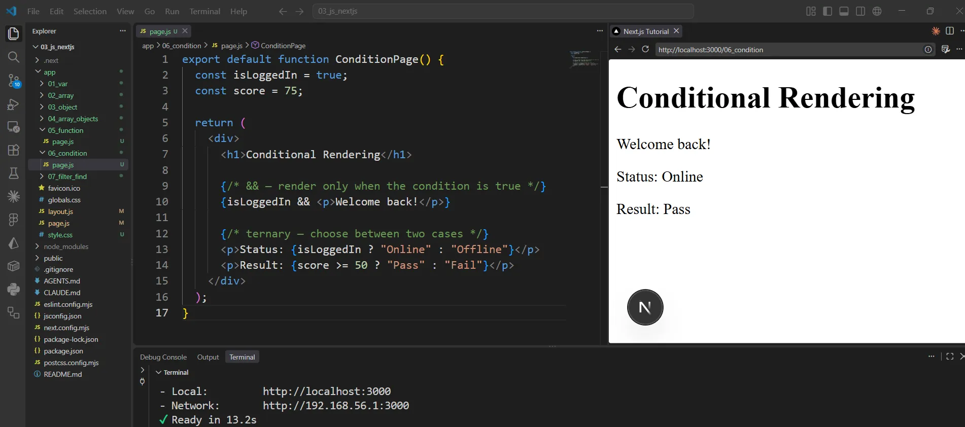Open the Run and Debug view
Screen dimensions: 965x427
pos(14,104)
